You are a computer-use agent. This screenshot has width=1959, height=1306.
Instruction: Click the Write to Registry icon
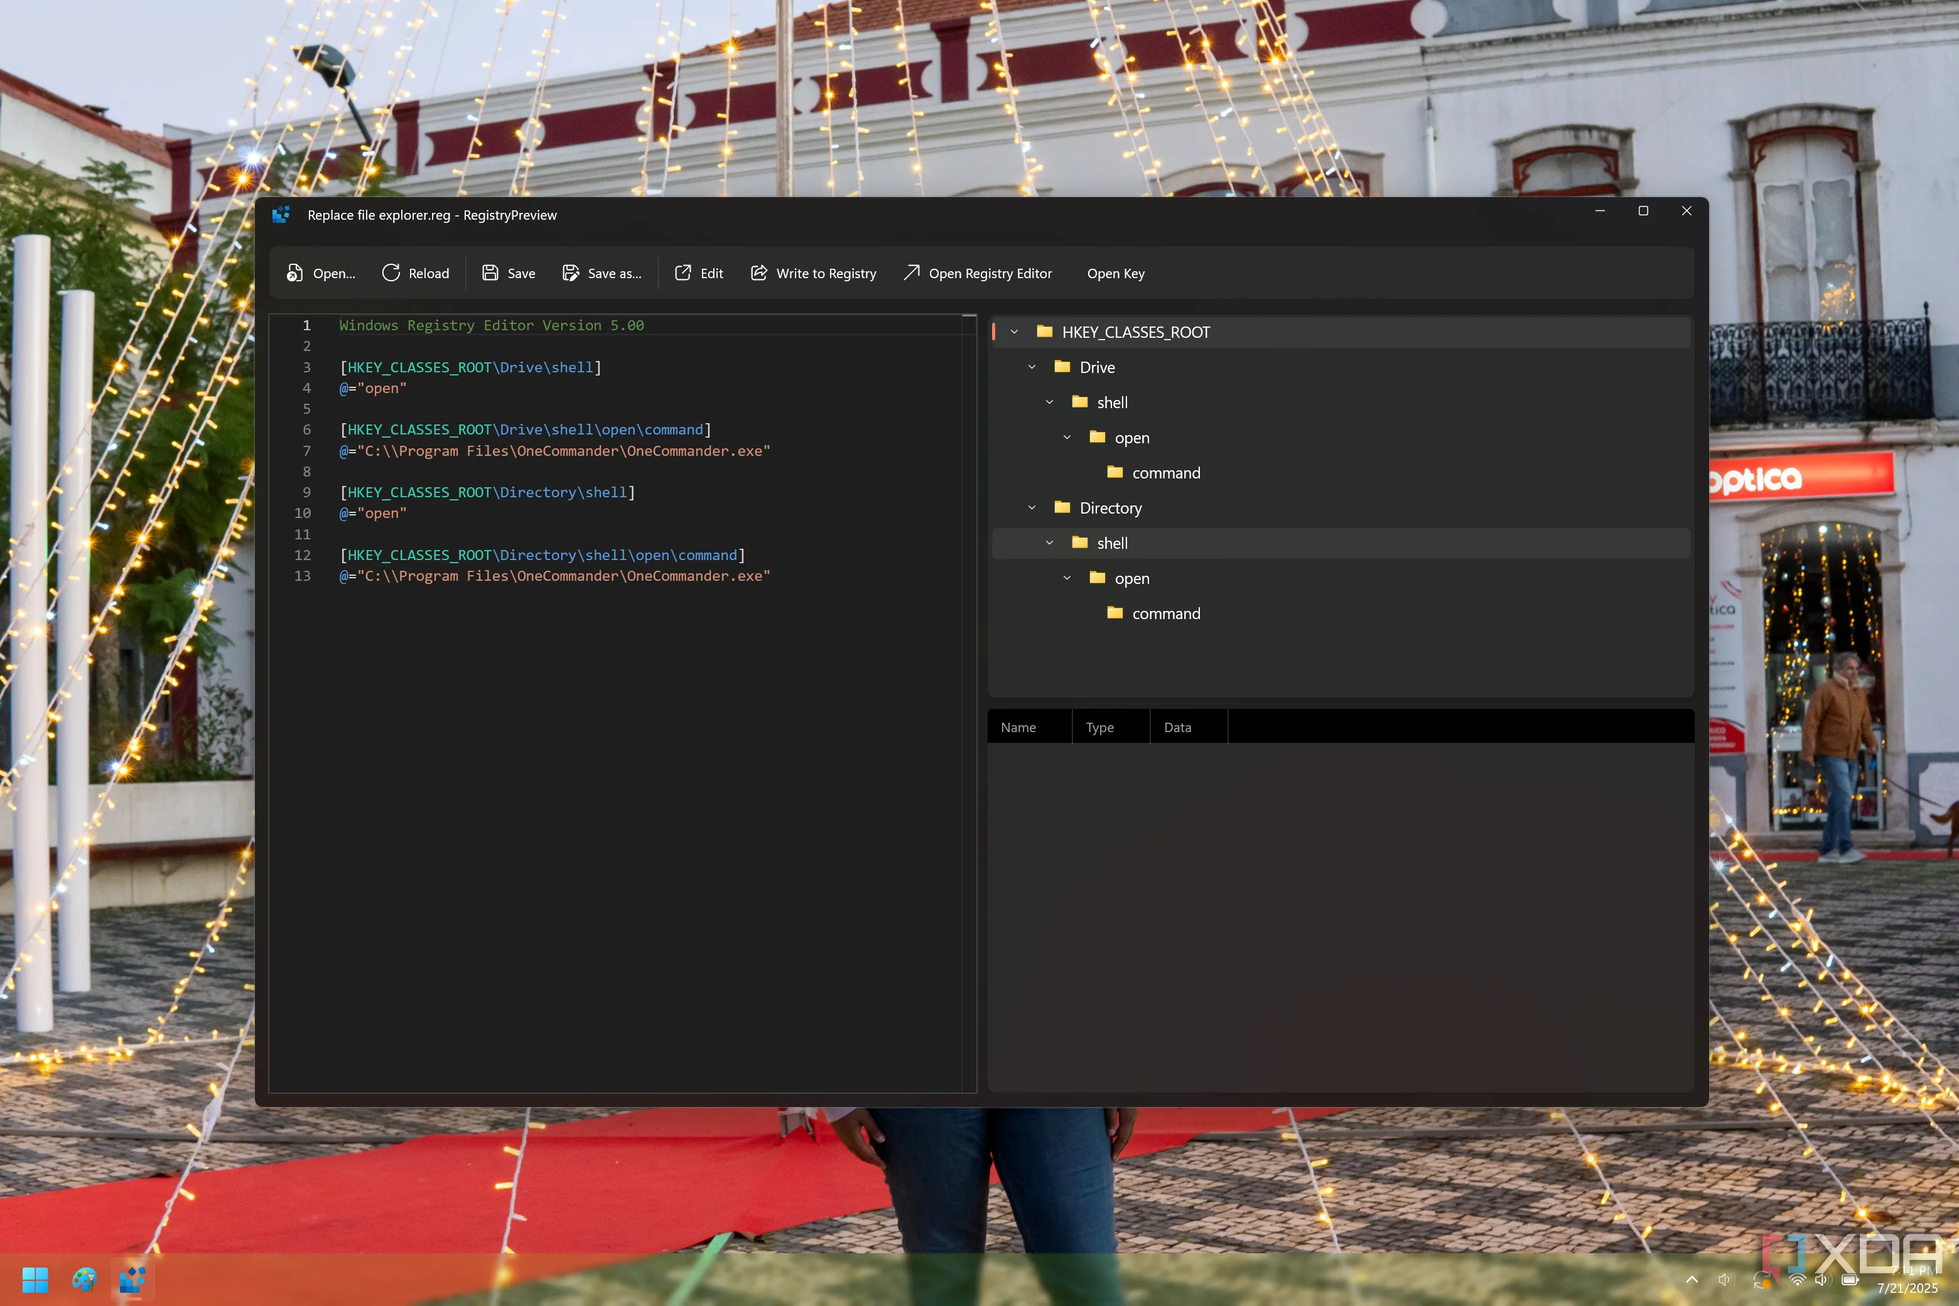click(758, 273)
